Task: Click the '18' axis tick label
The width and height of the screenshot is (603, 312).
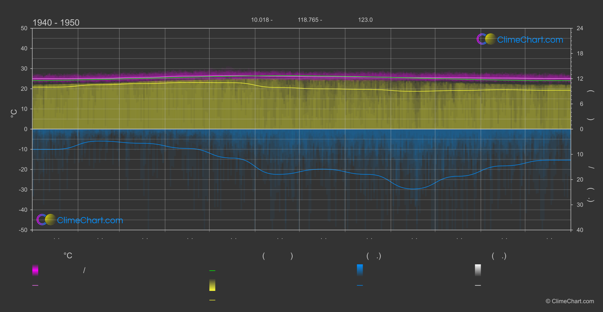Action: (x=580, y=54)
